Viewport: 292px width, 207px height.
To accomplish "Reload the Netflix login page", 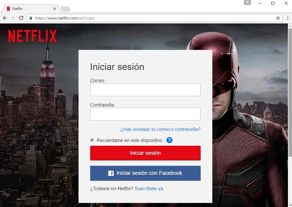I will pyautogui.click(x=21, y=18).
